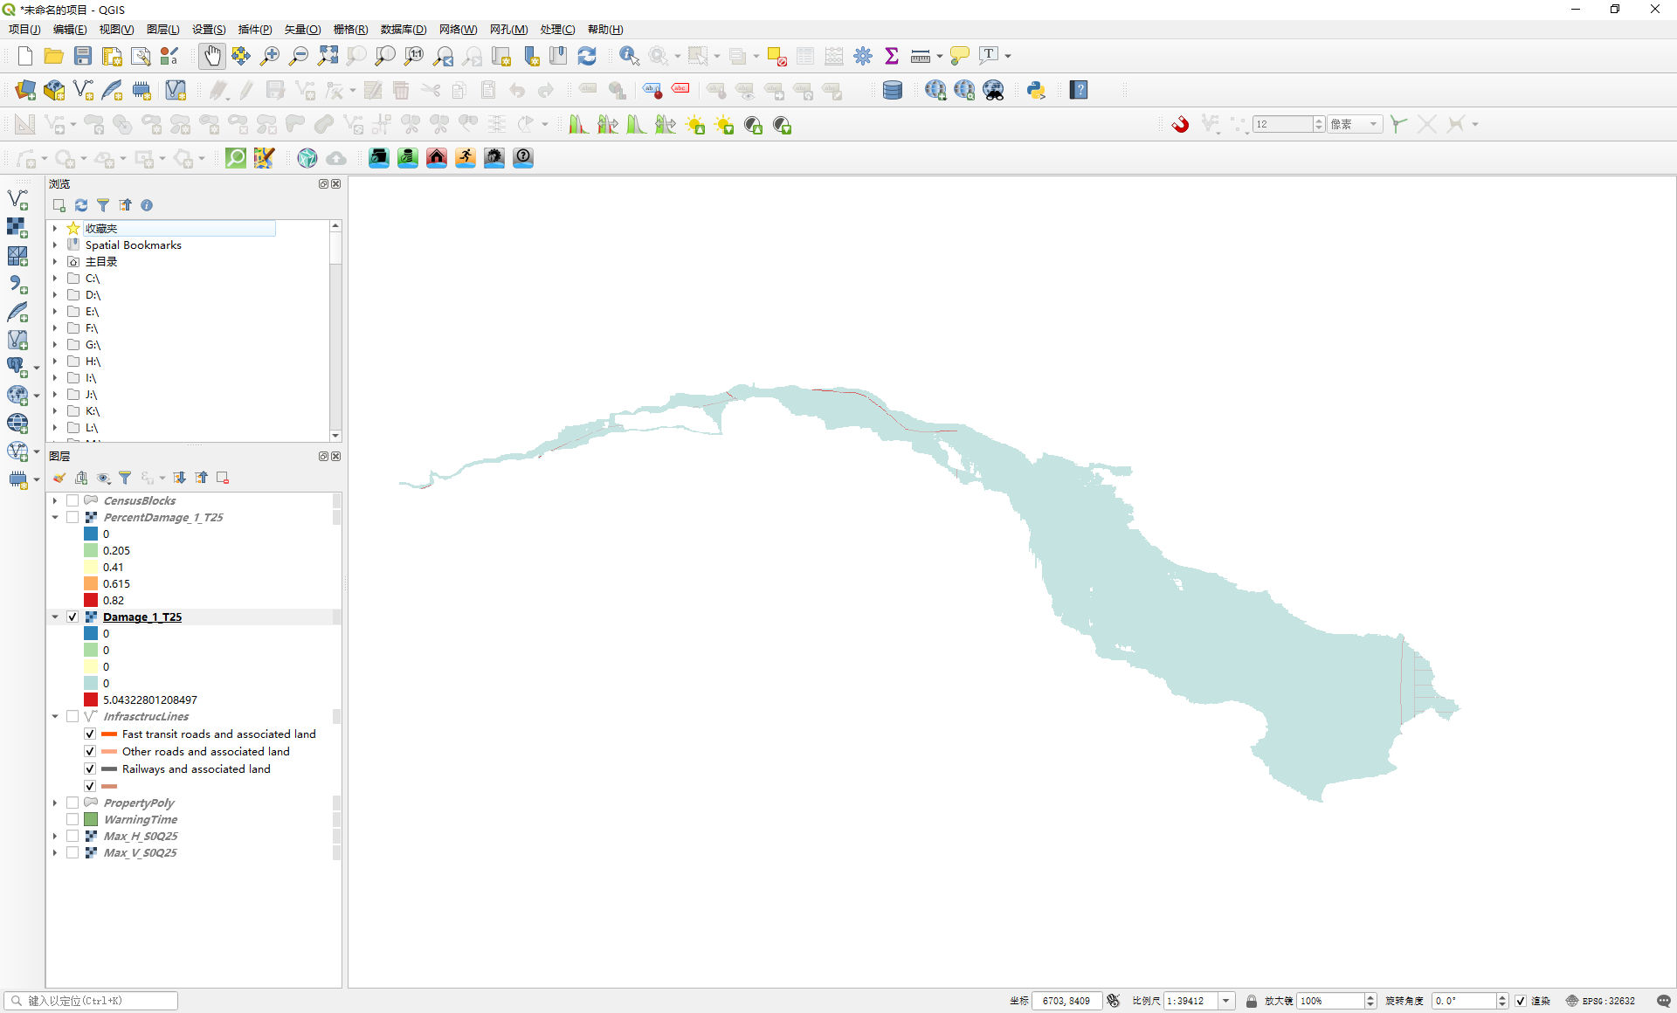
Task: Select Spatial Bookmarks in browser
Action: click(x=133, y=245)
